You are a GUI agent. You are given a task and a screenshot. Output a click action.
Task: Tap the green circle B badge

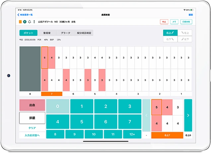[25, 22]
